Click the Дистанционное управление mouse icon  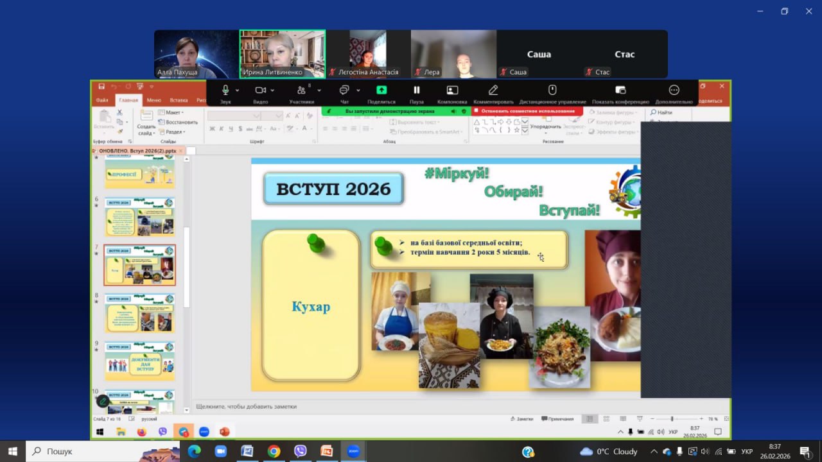(x=552, y=90)
